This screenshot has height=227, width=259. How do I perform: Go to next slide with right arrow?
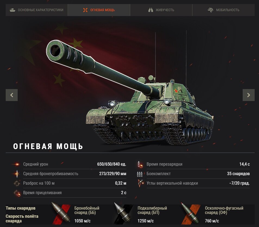pos(249,95)
